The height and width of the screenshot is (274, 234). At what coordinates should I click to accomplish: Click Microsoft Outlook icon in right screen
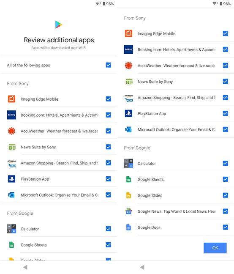click(x=128, y=129)
